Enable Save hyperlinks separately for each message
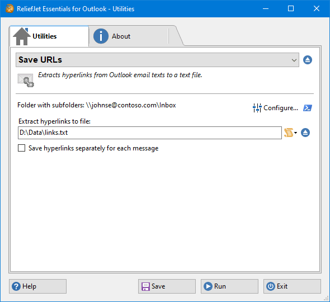The image size is (330, 302). coord(21,148)
